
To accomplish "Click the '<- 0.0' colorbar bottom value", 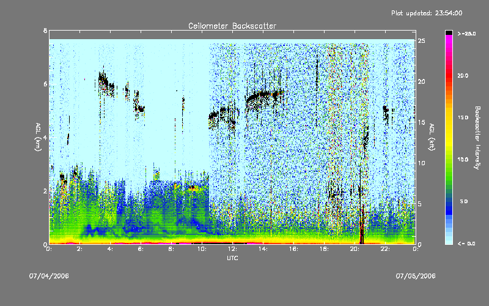I will point(466,244).
